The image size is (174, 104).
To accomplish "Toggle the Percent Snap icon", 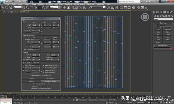I will pos(81,8).
